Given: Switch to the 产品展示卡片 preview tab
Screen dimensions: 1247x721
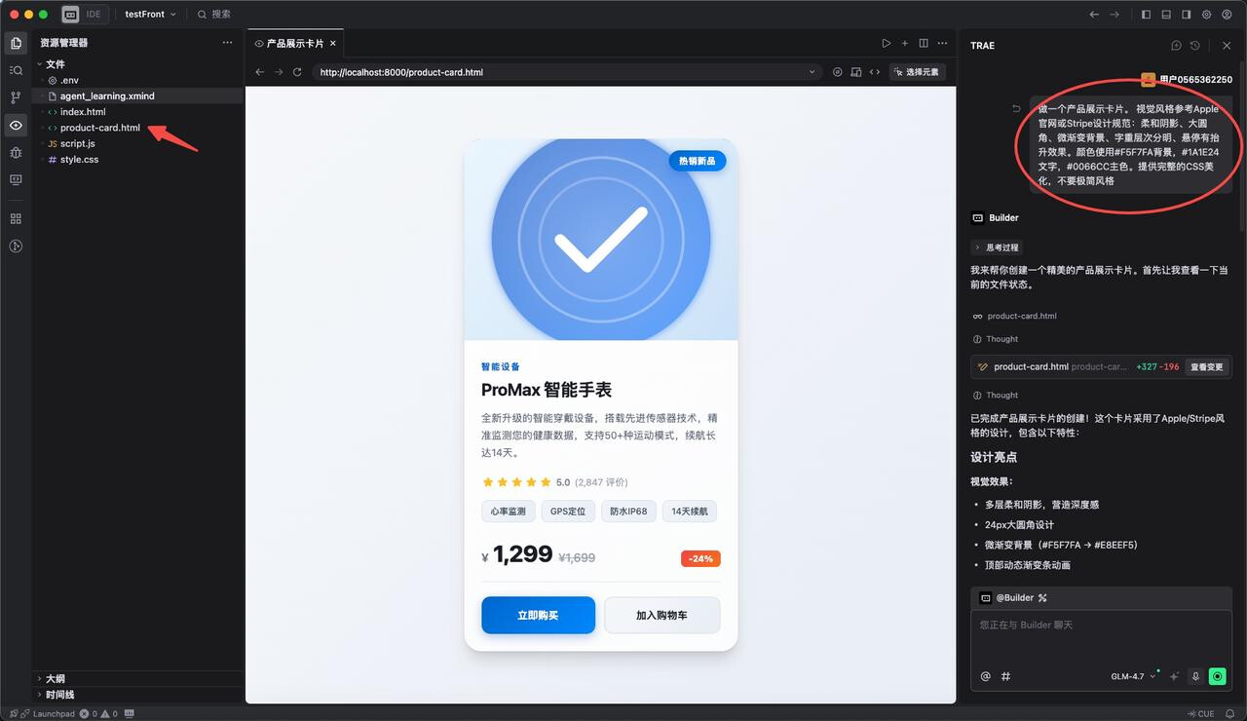Looking at the screenshot, I should pyautogui.click(x=294, y=44).
